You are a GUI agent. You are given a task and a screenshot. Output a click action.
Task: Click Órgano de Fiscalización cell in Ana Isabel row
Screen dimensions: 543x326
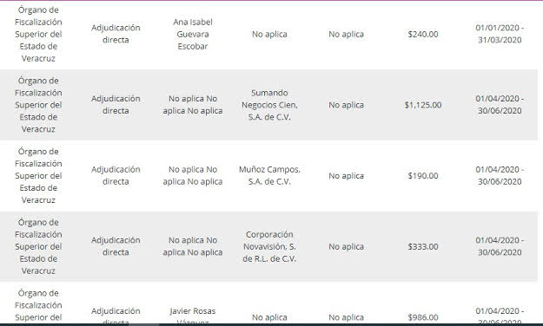38,34
